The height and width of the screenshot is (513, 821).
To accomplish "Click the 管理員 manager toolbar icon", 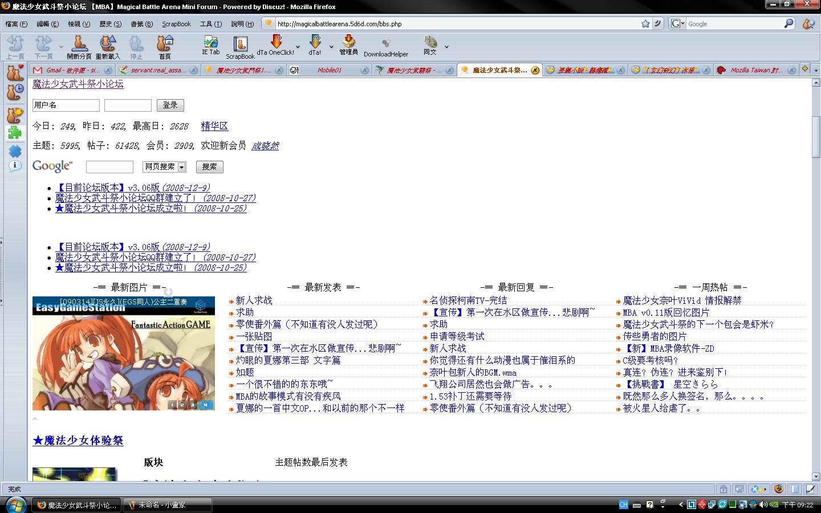I will pos(348,44).
